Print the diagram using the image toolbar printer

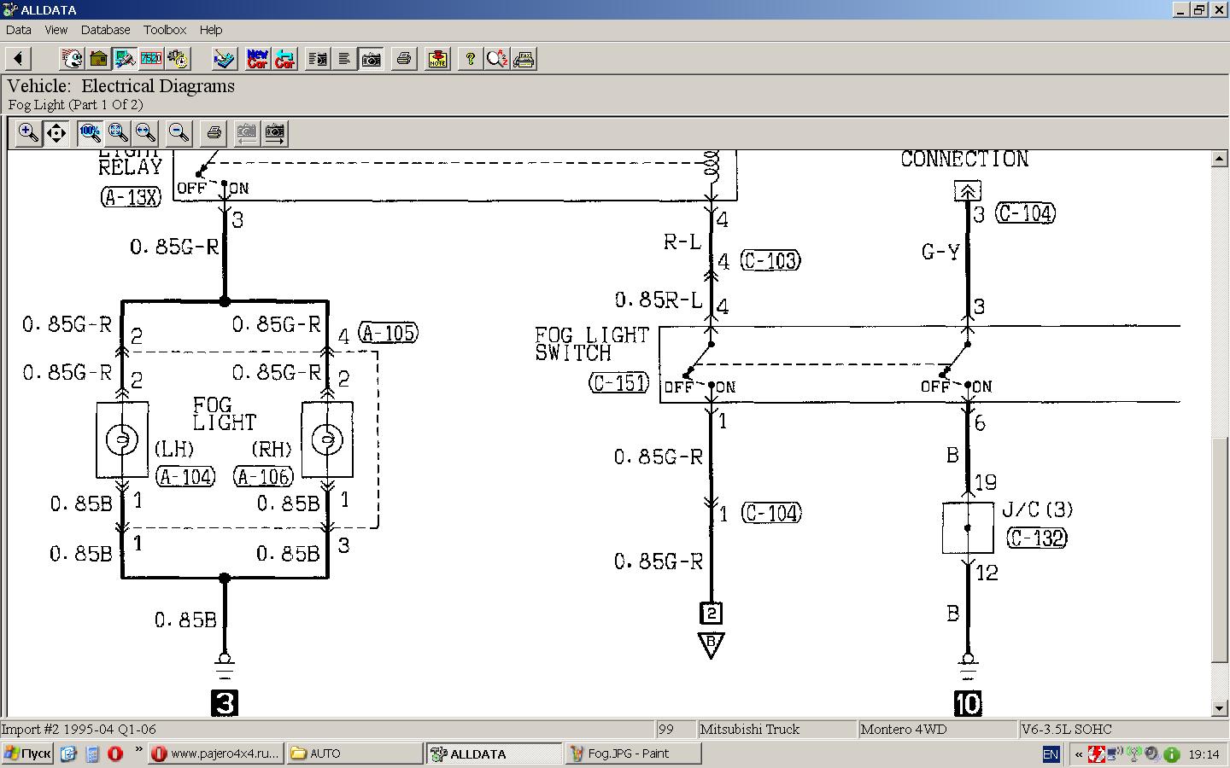(214, 133)
